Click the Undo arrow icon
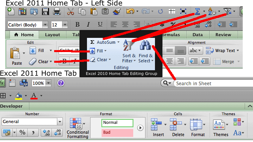253x142 pixels. coord(130,11)
